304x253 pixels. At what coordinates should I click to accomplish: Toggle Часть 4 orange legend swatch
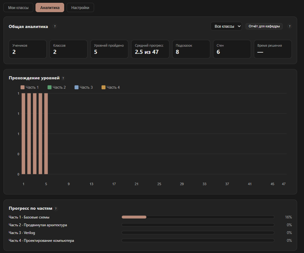tap(103, 87)
